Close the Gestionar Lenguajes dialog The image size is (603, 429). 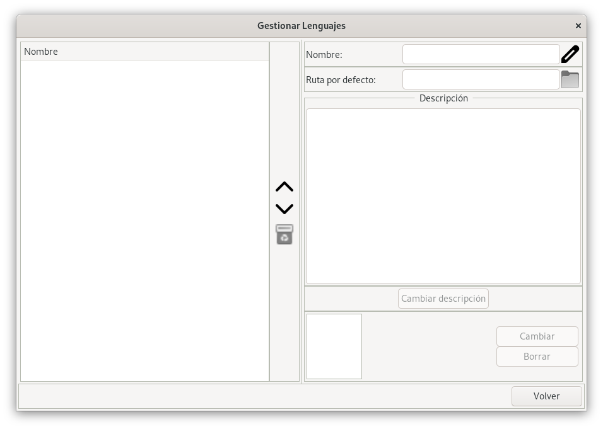point(578,25)
